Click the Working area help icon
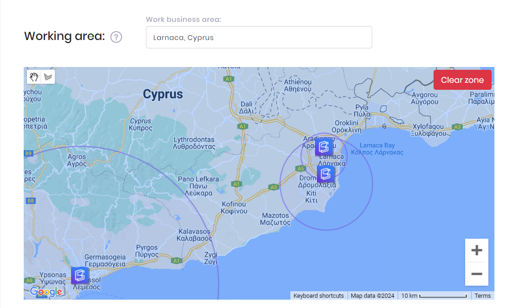 click(x=116, y=37)
